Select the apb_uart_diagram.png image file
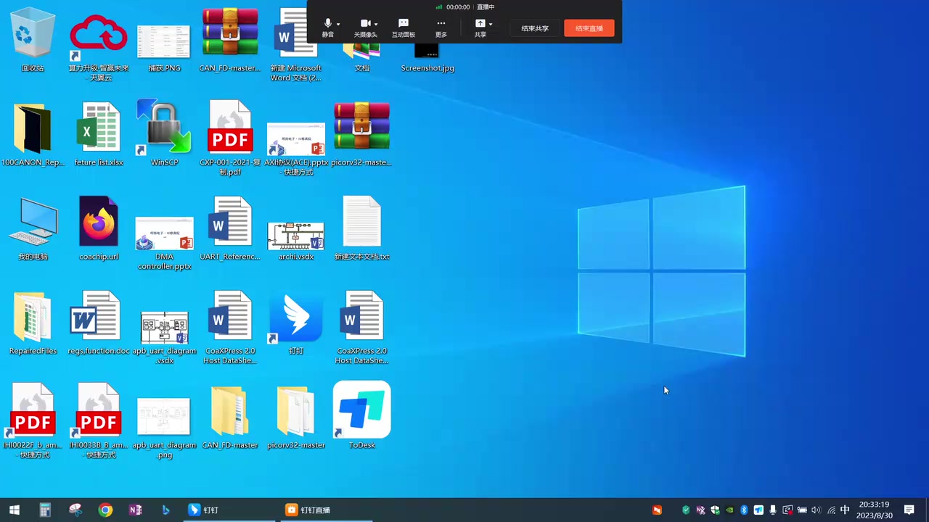Image resolution: width=929 pixels, height=522 pixels. click(x=164, y=428)
